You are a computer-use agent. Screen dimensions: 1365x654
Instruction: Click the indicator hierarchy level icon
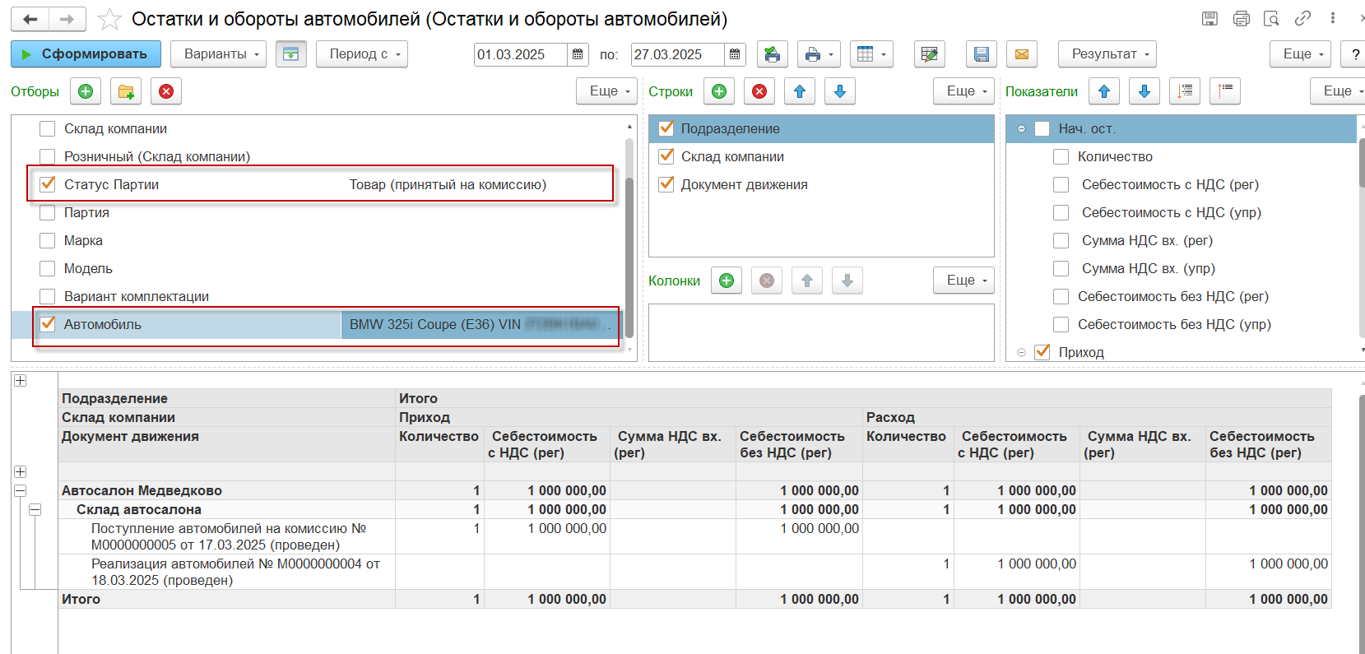tap(1225, 91)
